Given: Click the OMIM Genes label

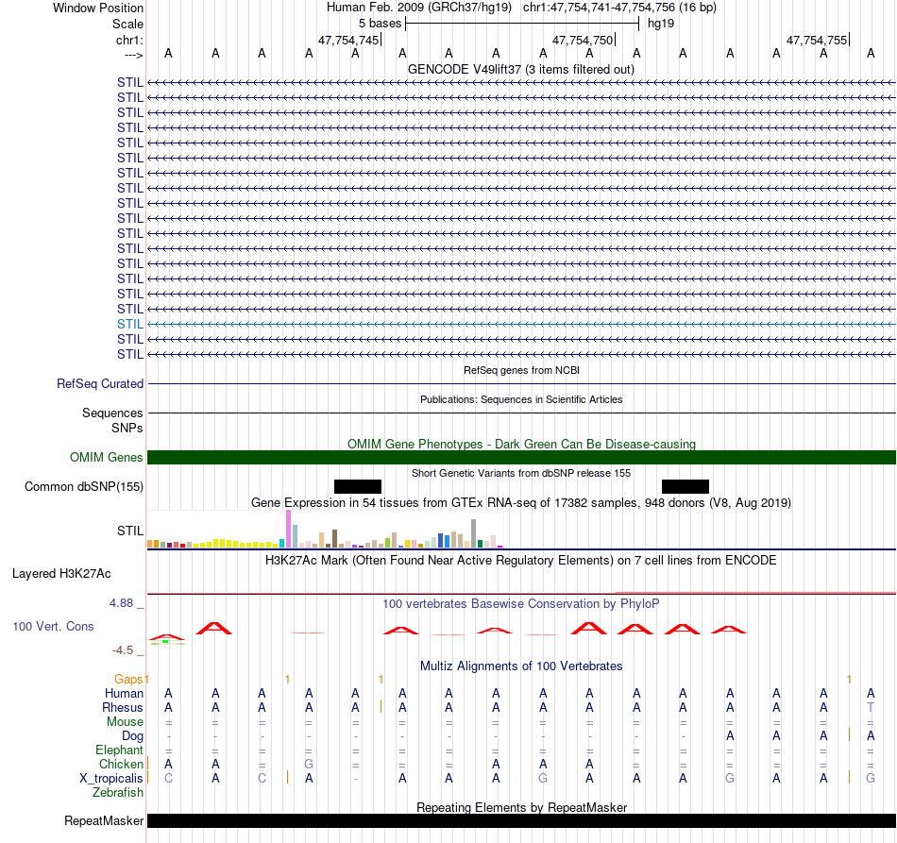Looking at the screenshot, I should click(x=106, y=458).
